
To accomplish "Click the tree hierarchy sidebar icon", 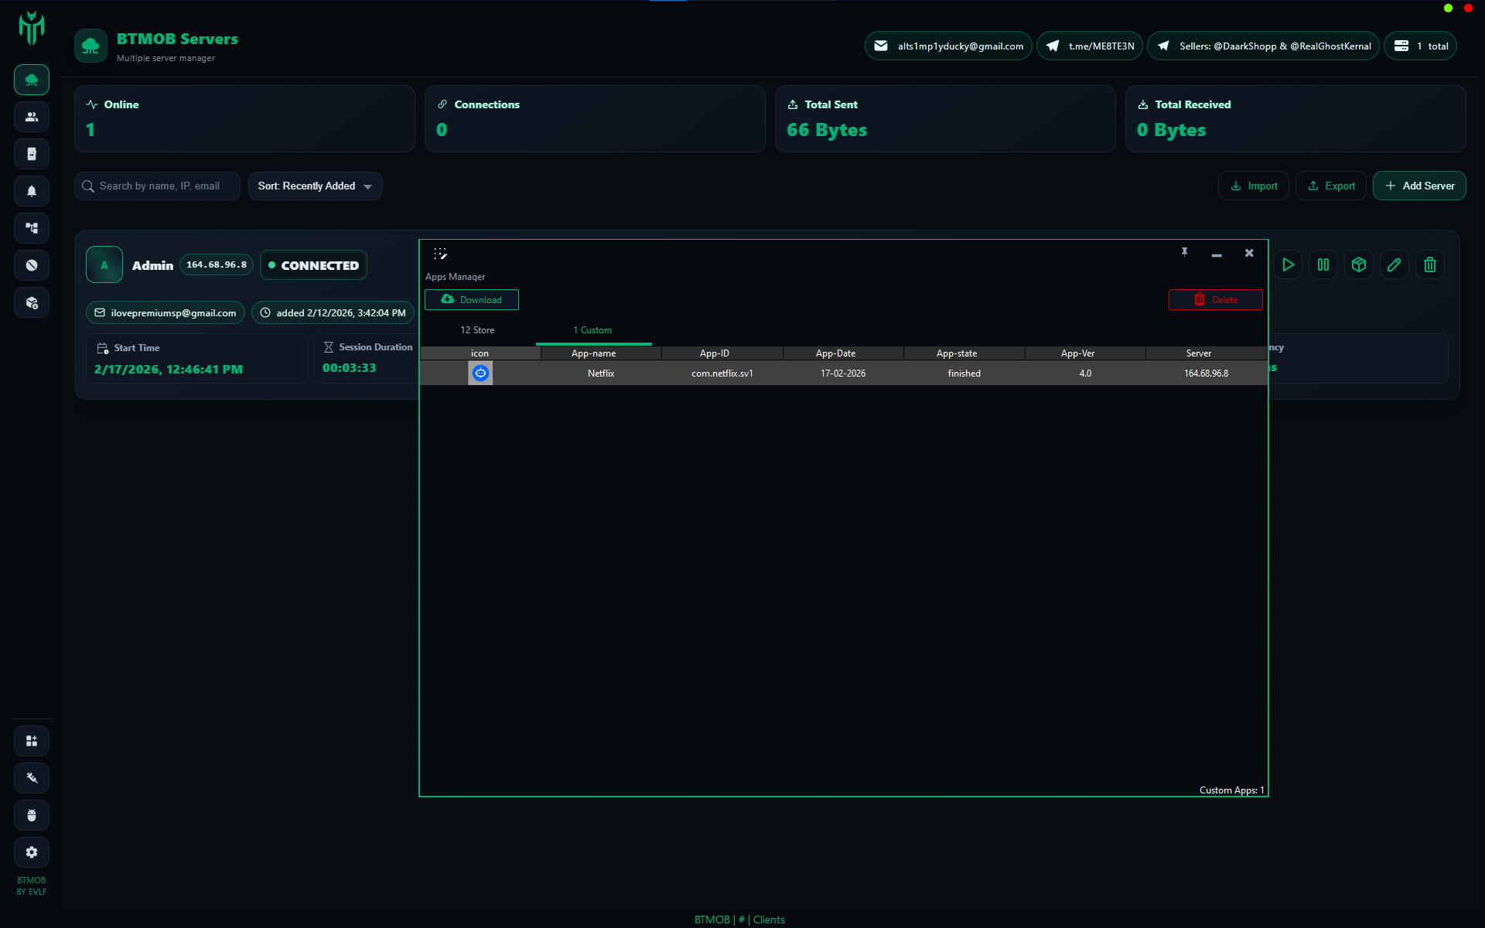I will 32,228.
